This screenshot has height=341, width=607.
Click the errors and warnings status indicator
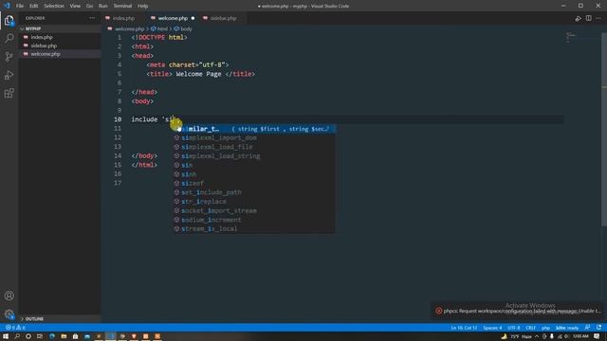tap(15, 328)
